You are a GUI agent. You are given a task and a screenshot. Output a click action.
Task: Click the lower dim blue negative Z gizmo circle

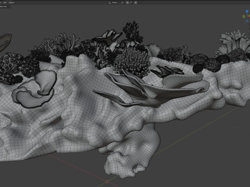(247, 21)
